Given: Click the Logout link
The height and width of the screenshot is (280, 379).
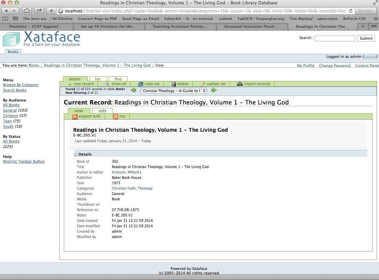Looking at the screenshot, I should pyautogui.click(x=370, y=56).
